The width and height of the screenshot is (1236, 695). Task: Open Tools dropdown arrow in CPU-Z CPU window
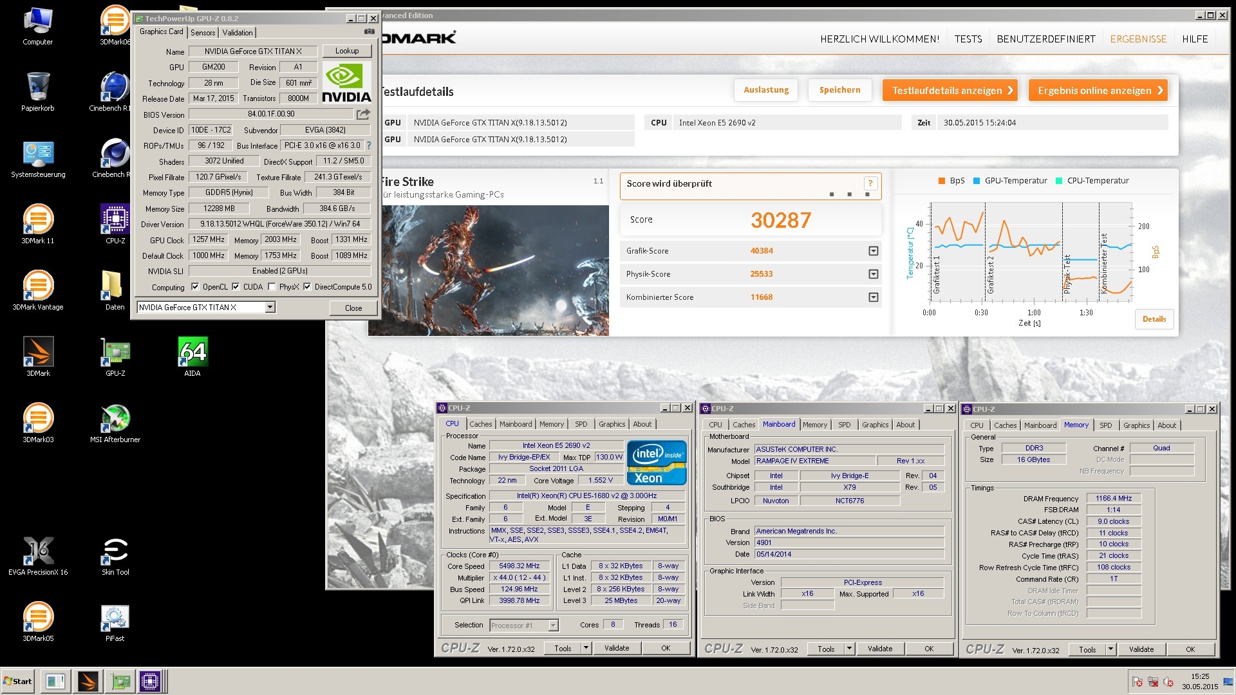tap(586, 649)
